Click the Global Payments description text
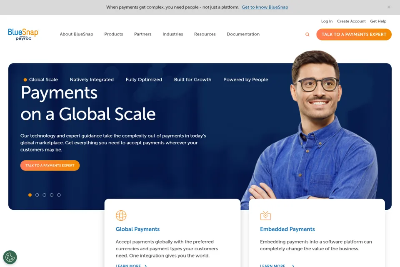This screenshot has width=400, height=267. (167, 249)
